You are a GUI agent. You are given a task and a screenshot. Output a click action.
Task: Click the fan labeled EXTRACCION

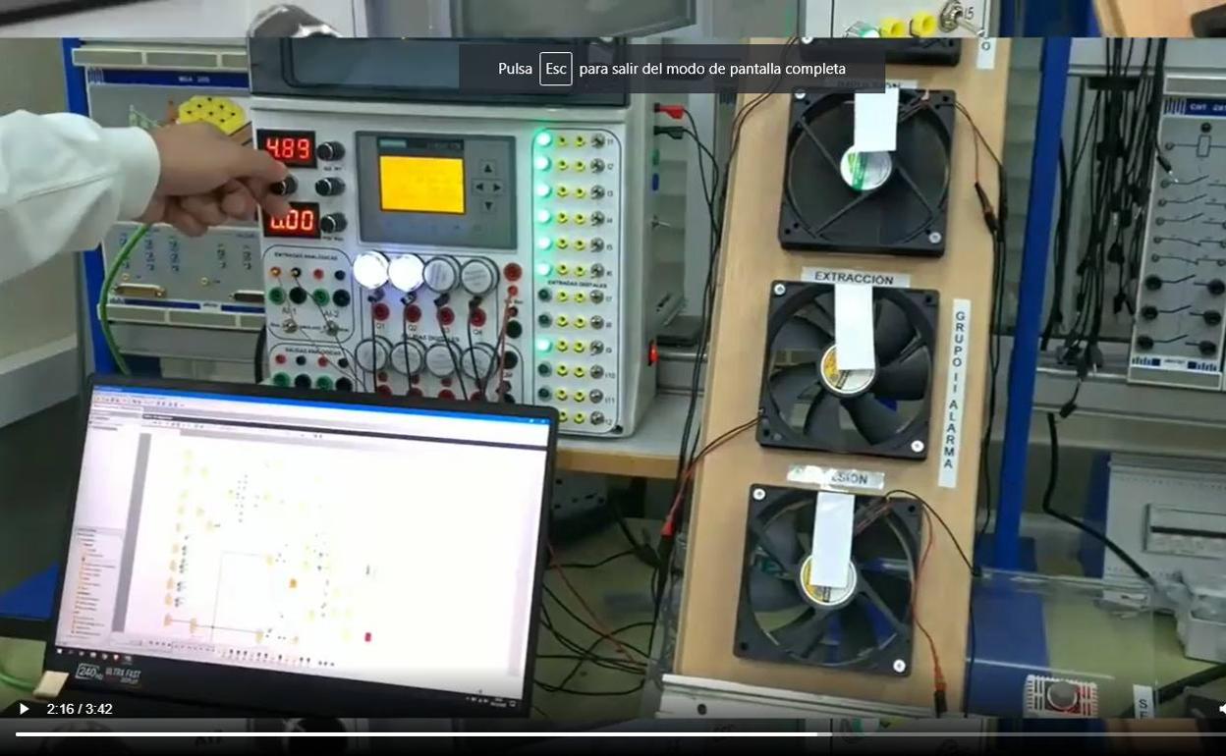coord(847,369)
